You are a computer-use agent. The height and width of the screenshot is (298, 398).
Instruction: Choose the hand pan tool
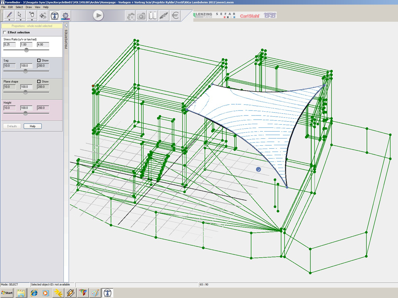(x=32, y=15)
